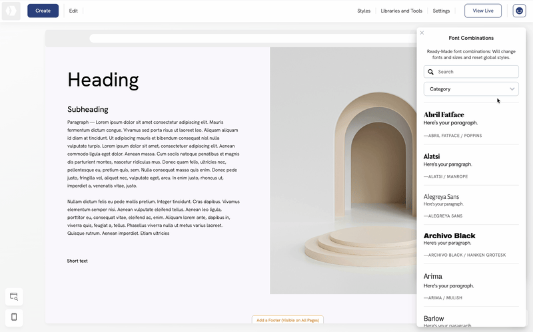Screen dimensions: 533x332
Task: Open the page search preview icon
Action: [14, 296]
